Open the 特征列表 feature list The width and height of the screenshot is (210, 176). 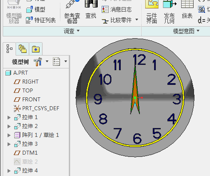click(41, 20)
